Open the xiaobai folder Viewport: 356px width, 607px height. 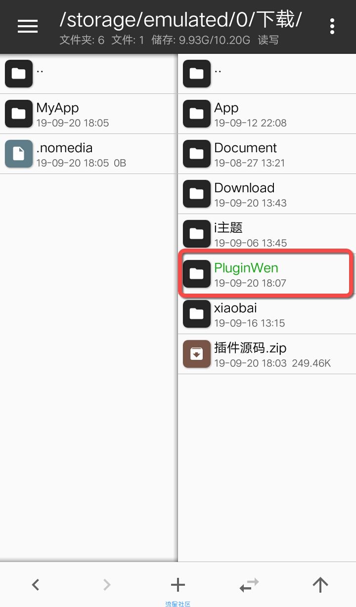click(267, 314)
